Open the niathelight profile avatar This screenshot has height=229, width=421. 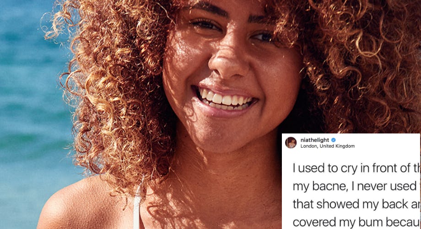pos(291,143)
